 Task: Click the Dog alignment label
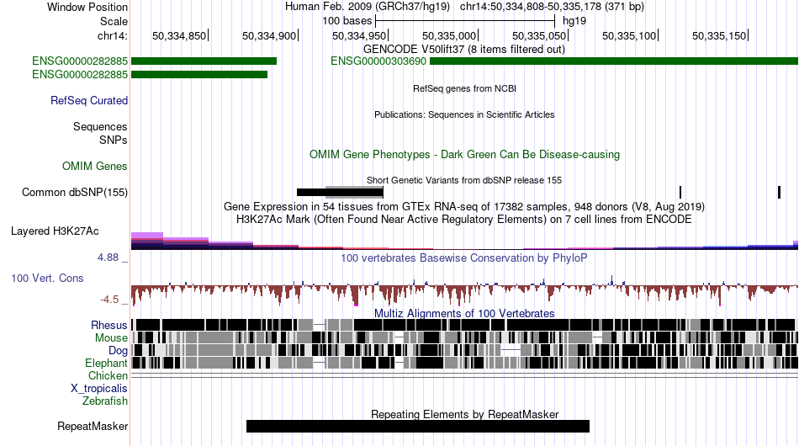click(118, 350)
